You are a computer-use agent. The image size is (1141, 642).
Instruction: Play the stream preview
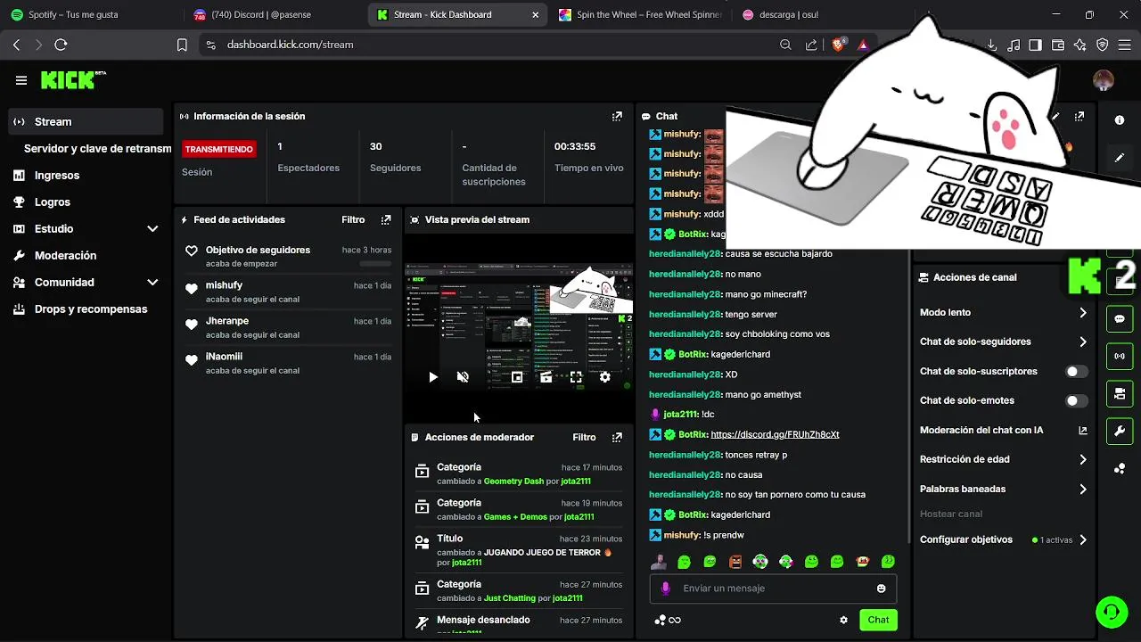pos(433,377)
